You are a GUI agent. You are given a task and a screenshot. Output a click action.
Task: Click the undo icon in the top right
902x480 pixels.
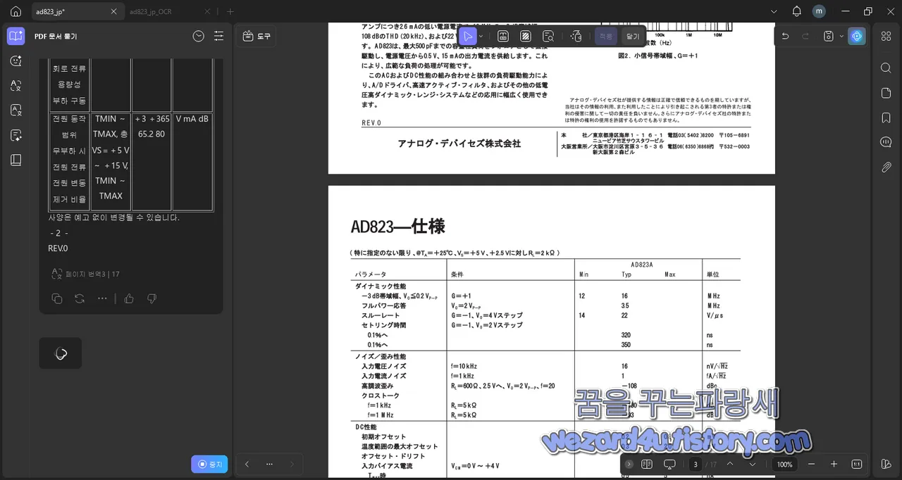tap(784, 35)
